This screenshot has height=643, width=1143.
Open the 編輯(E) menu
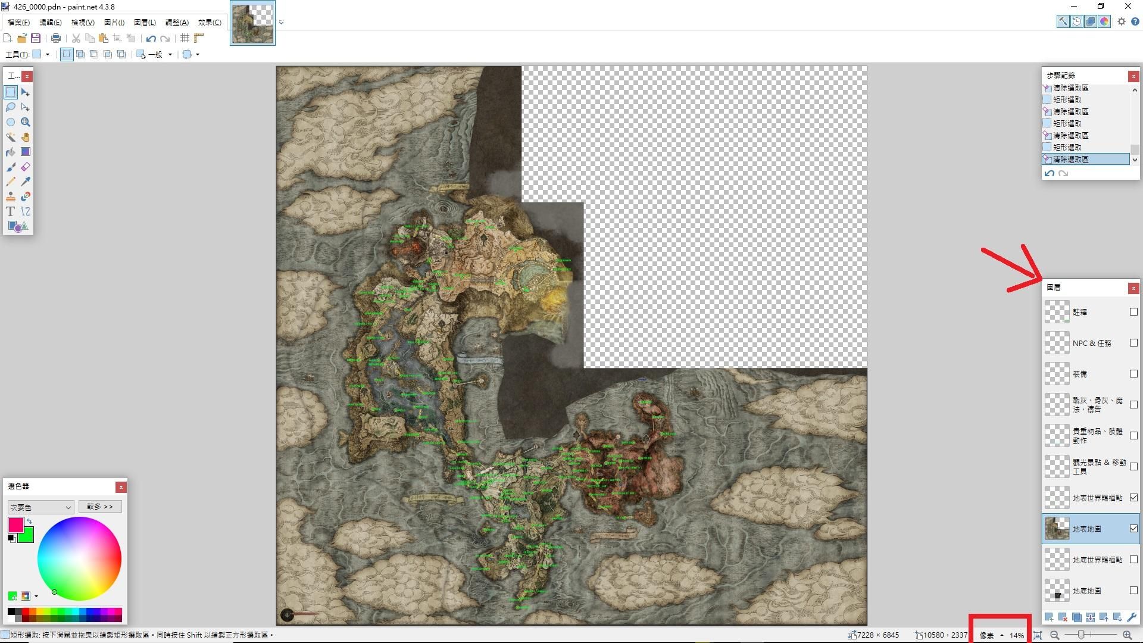coord(50,23)
